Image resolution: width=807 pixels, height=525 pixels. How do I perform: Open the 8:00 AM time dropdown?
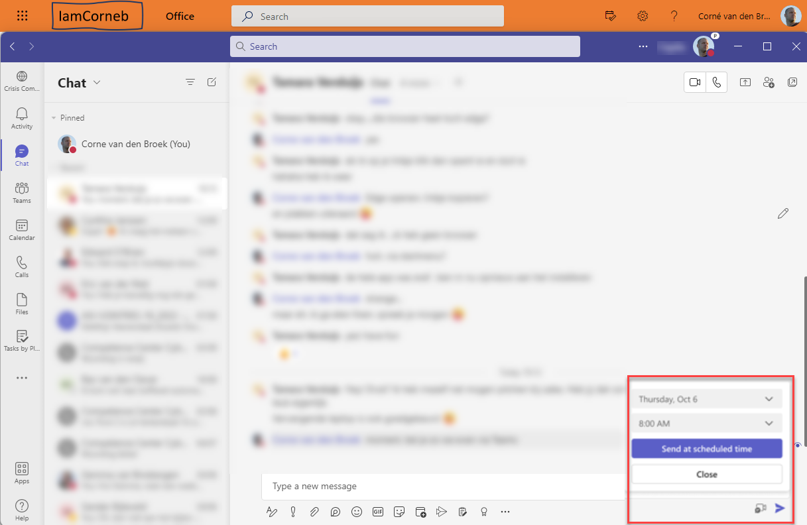coord(707,423)
